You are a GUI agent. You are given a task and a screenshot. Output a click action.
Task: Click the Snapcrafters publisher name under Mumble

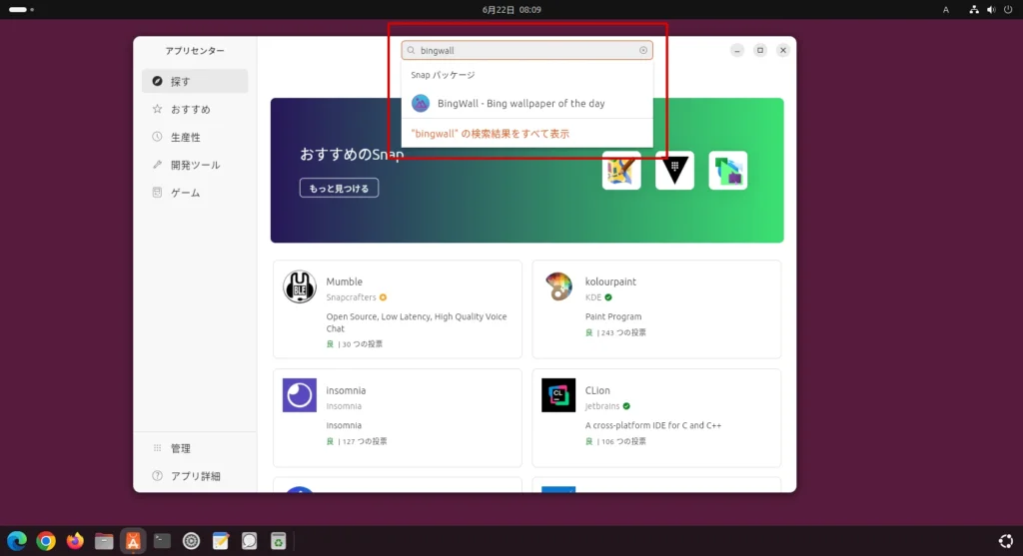click(x=351, y=297)
